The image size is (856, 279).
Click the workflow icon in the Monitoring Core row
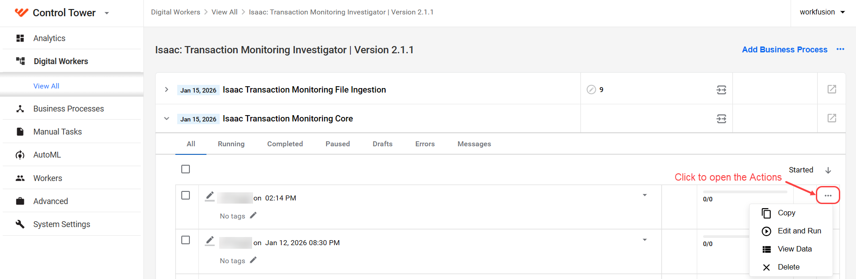[722, 119]
